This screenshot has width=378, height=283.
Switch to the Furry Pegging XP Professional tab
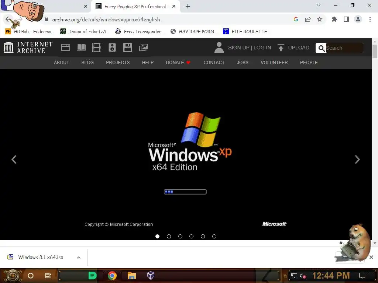pos(135,7)
